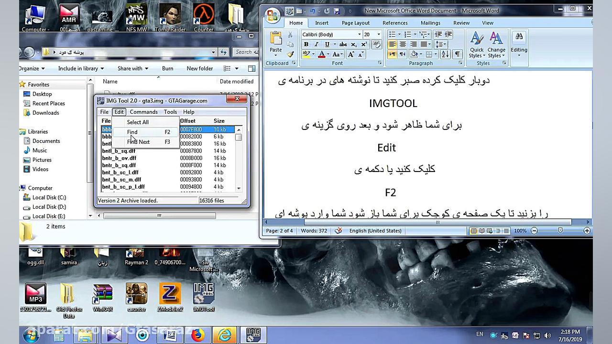Choose Find from the Edit menu
Image resolution: width=612 pixels, height=344 pixels.
click(x=132, y=132)
